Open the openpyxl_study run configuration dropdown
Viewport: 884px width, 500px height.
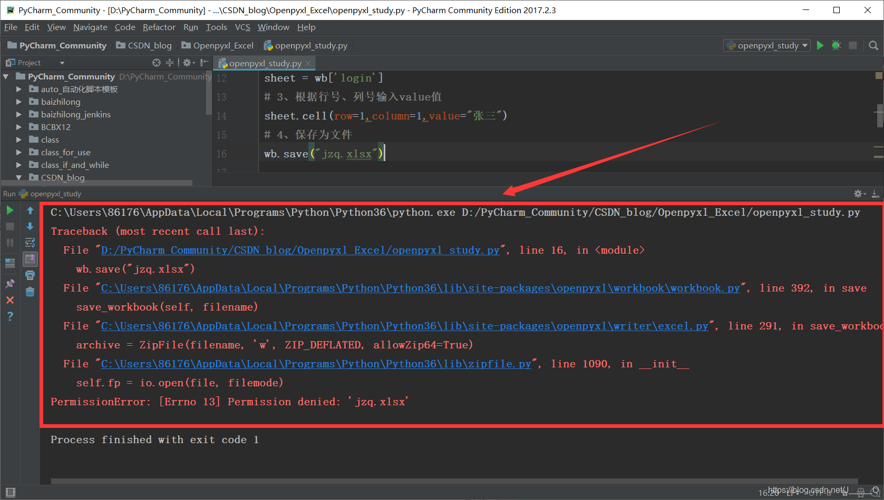[766, 45]
